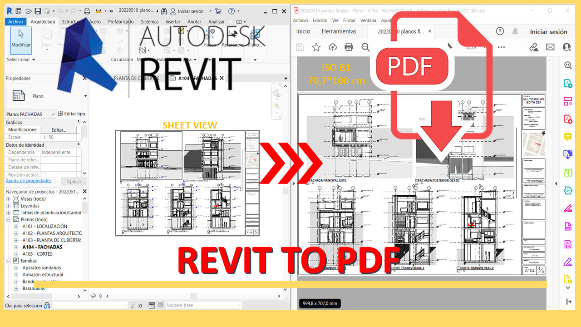Open the Revit Help question mark icon
The width and height of the screenshot is (581, 327).
[232, 11]
